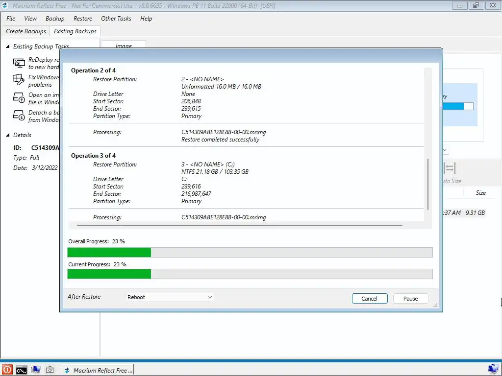The width and height of the screenshot is (502, 376).
Task: Click the backup ID C514309A text
Action: coord(45,148)
